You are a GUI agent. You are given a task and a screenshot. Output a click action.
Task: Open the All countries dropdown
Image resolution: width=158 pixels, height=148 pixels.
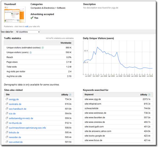point(28,32)
